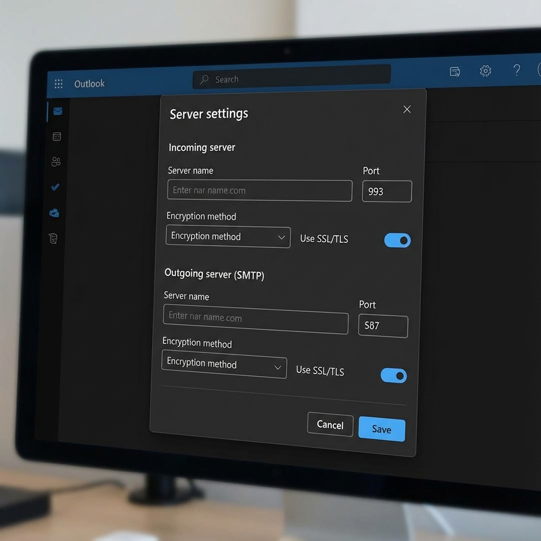This screenshot has width=541, height=541.
Task: Select the incoming Port field showing 993
Action: pyautogui.click(x=387, y=191)
